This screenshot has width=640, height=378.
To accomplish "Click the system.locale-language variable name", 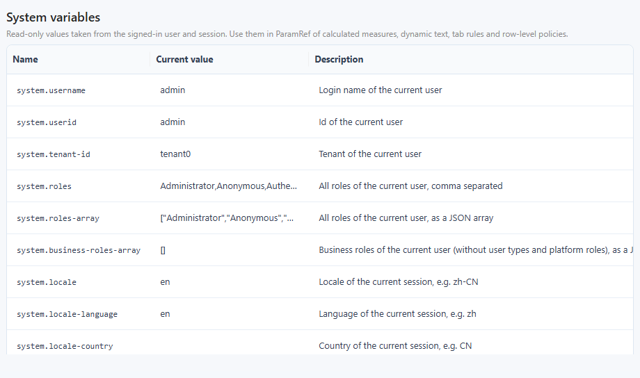I will click(x=67, y=314).
